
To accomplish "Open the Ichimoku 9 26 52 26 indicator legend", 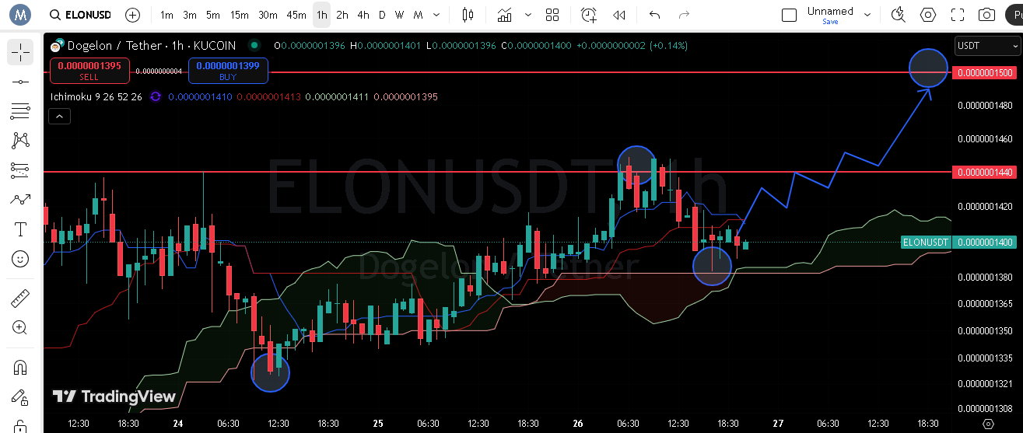I will pos(96,97).
